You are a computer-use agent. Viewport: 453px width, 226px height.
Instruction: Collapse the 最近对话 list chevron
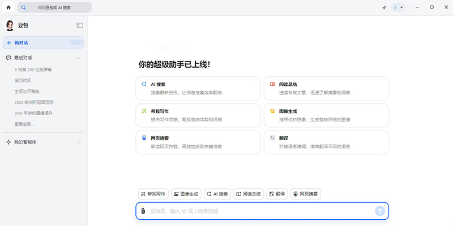pos(78,58)
